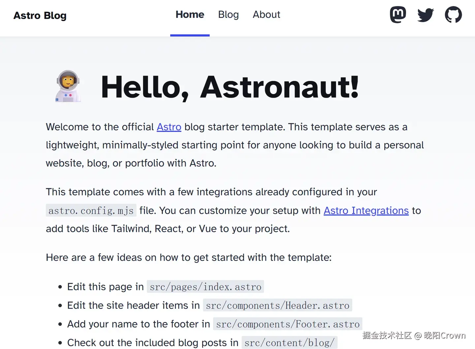Click the blue underline beneath Home
The image size is (475, 349).
190,35
